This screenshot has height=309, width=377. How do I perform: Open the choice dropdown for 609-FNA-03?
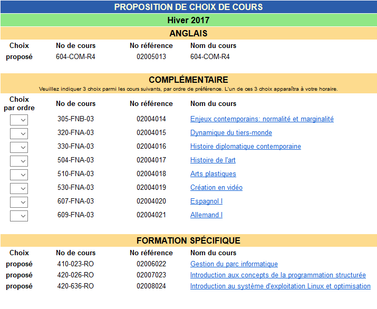[x=19, y=216]
